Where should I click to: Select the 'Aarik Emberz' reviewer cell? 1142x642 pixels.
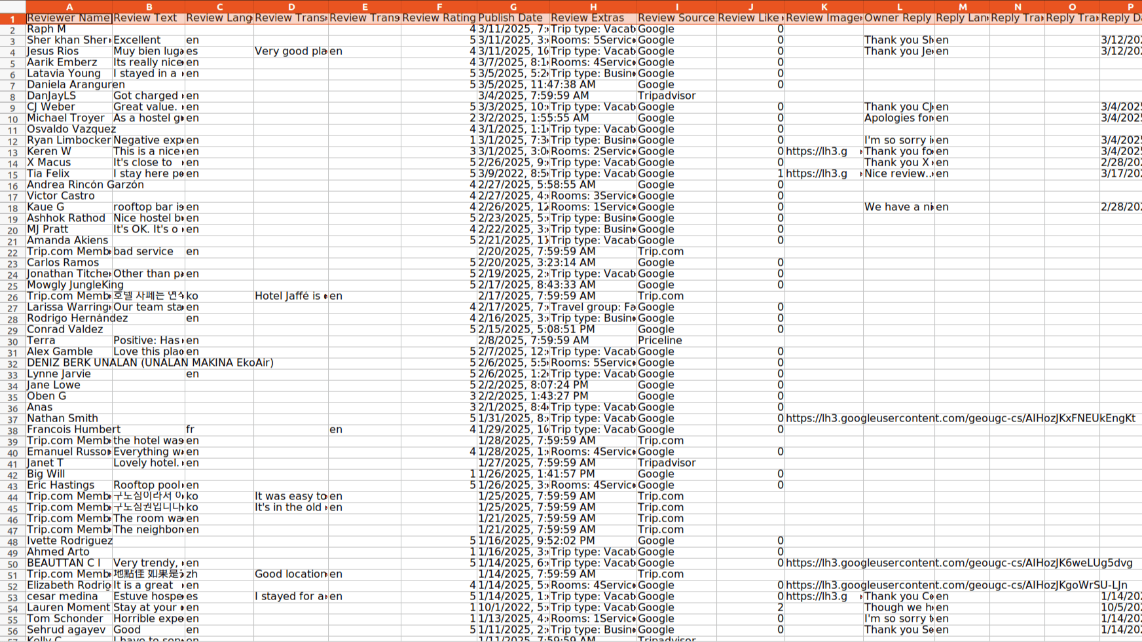[x=69, y=62]
